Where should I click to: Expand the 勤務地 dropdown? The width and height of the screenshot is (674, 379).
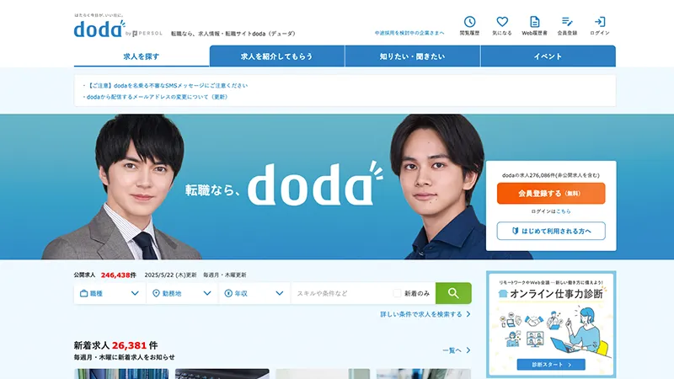click(182, 293)
